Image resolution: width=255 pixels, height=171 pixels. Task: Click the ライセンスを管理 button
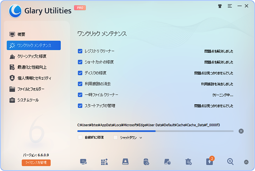tap(36, 163)
